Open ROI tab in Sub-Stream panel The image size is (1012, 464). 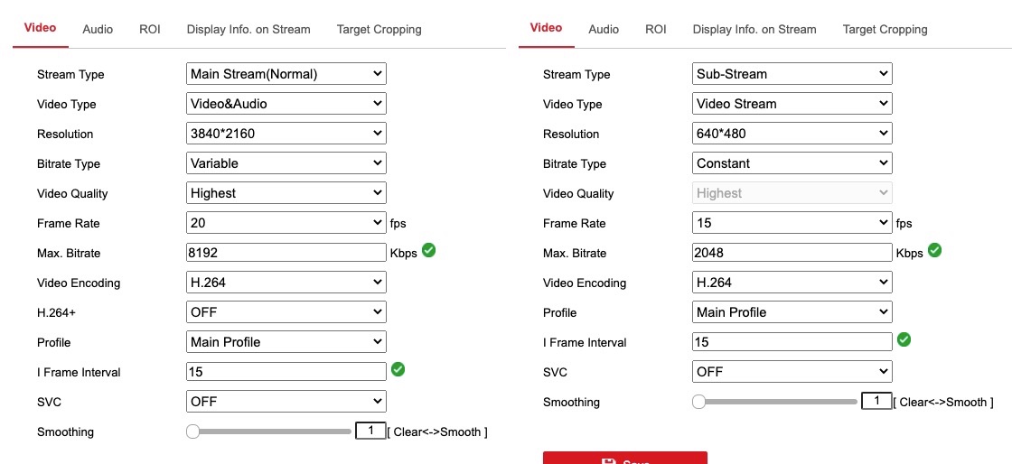(x=656, y=29)
